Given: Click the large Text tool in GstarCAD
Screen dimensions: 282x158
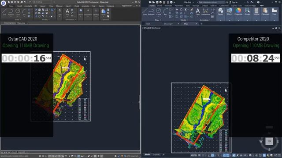Looking at the screenshot, I should [x=67, y=12].
